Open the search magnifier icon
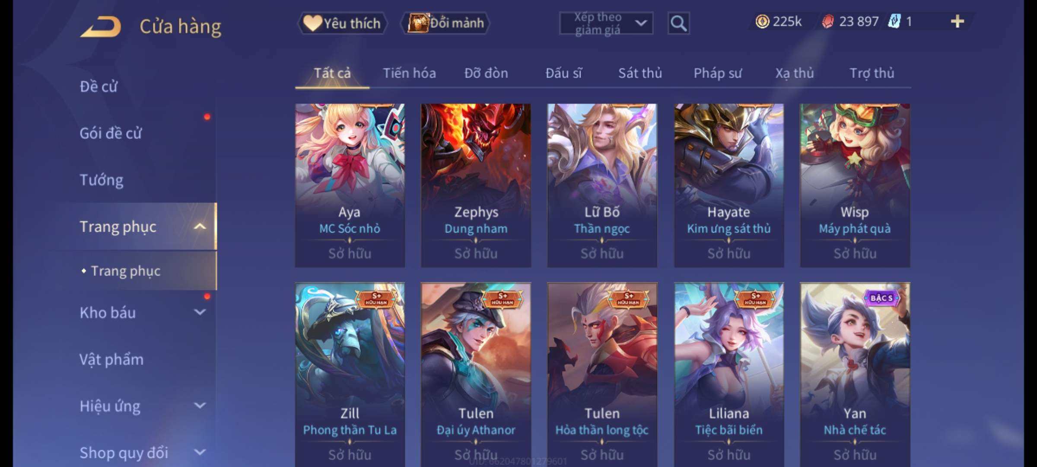This screenshot has height=467, width=1037. pyautogui.click(x=678, y=23)
